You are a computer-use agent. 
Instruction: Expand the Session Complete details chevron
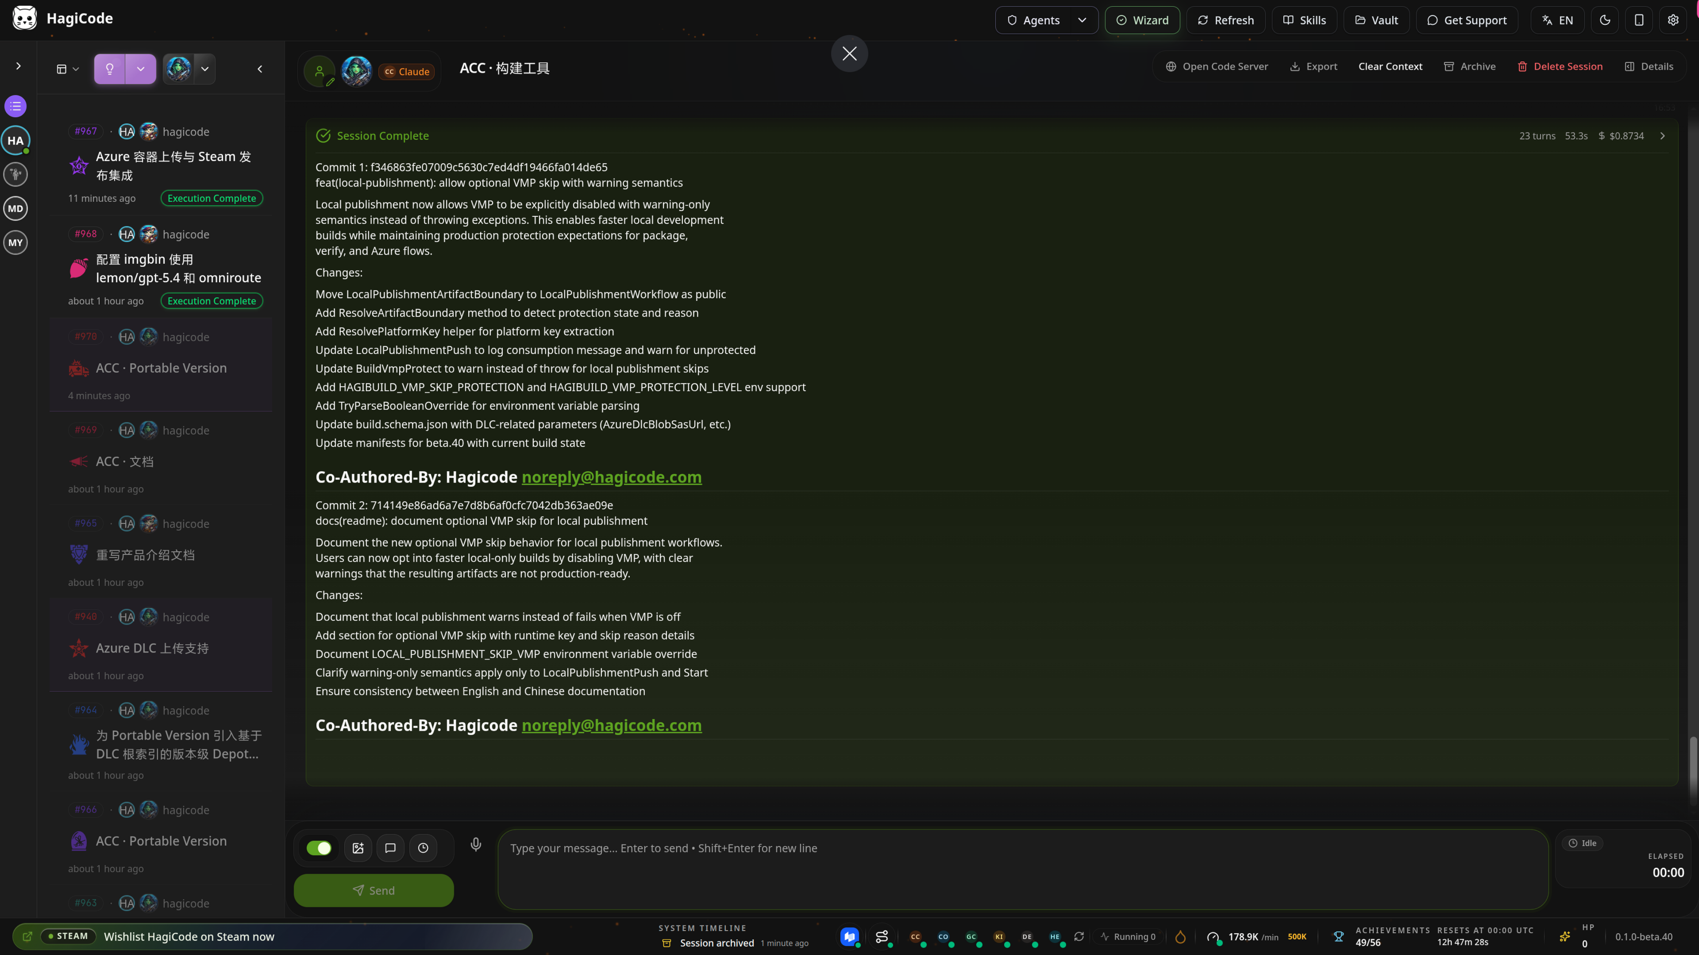[x=1662, y=136]
